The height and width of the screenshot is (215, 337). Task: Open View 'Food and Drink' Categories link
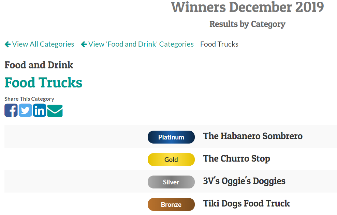[141, 44]
